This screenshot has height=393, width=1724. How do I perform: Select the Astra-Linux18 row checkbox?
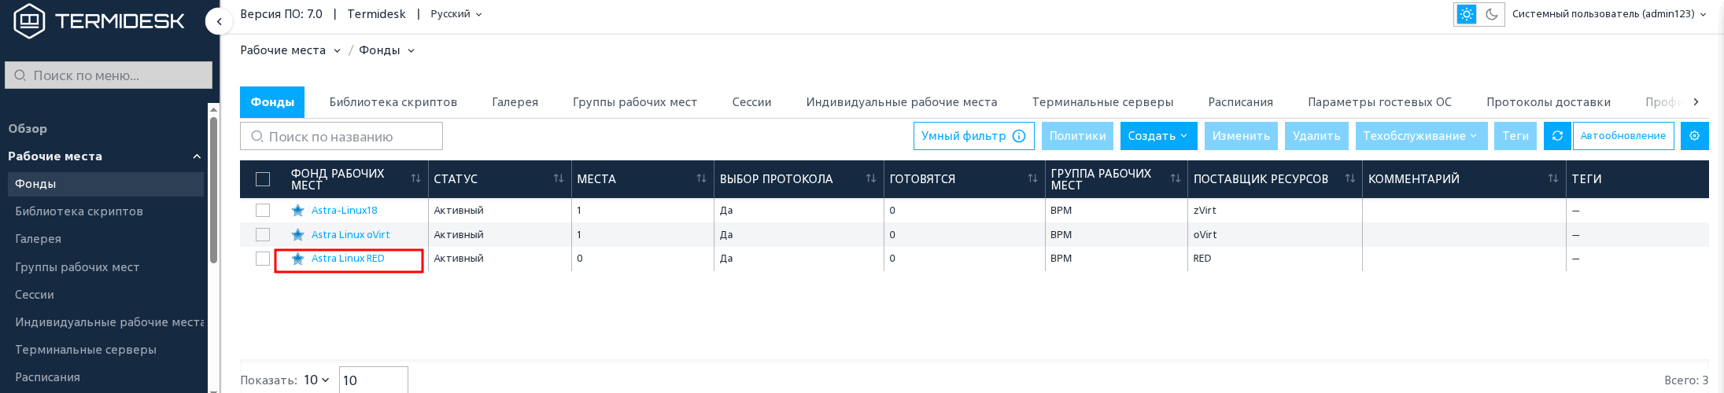[263, 211]
